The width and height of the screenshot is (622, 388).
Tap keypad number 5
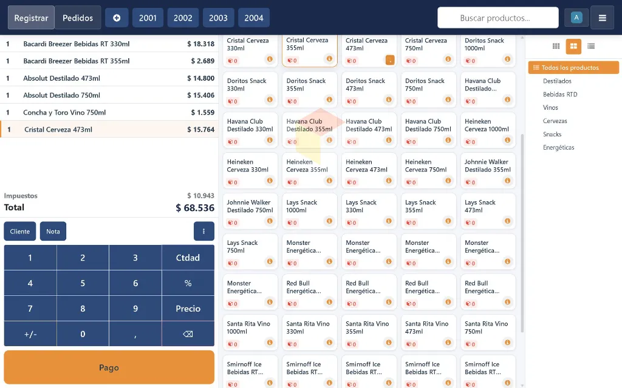(x=83, y=283)
